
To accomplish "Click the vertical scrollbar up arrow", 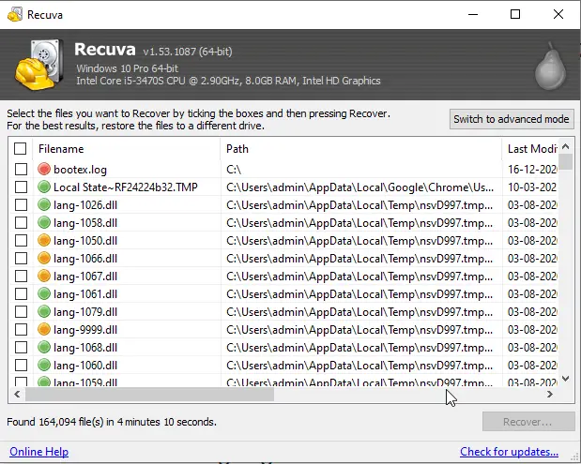I will click(565, 146).
